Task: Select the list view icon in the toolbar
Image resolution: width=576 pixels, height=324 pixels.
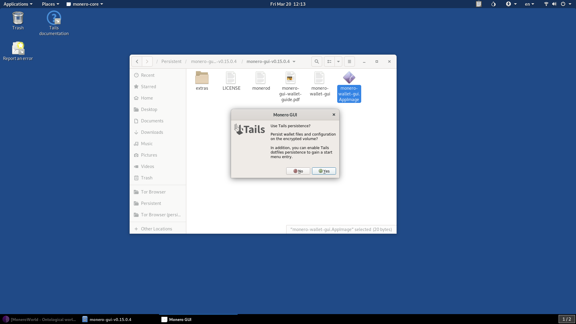Action: (x=329, y=61)
